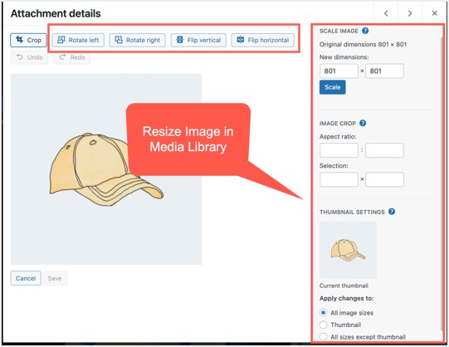Image resolution: width=449 pixels, height=347 pixels.
Task: Open Image Crop help icon
Action: pyautogui.click(x=363, y=123)
